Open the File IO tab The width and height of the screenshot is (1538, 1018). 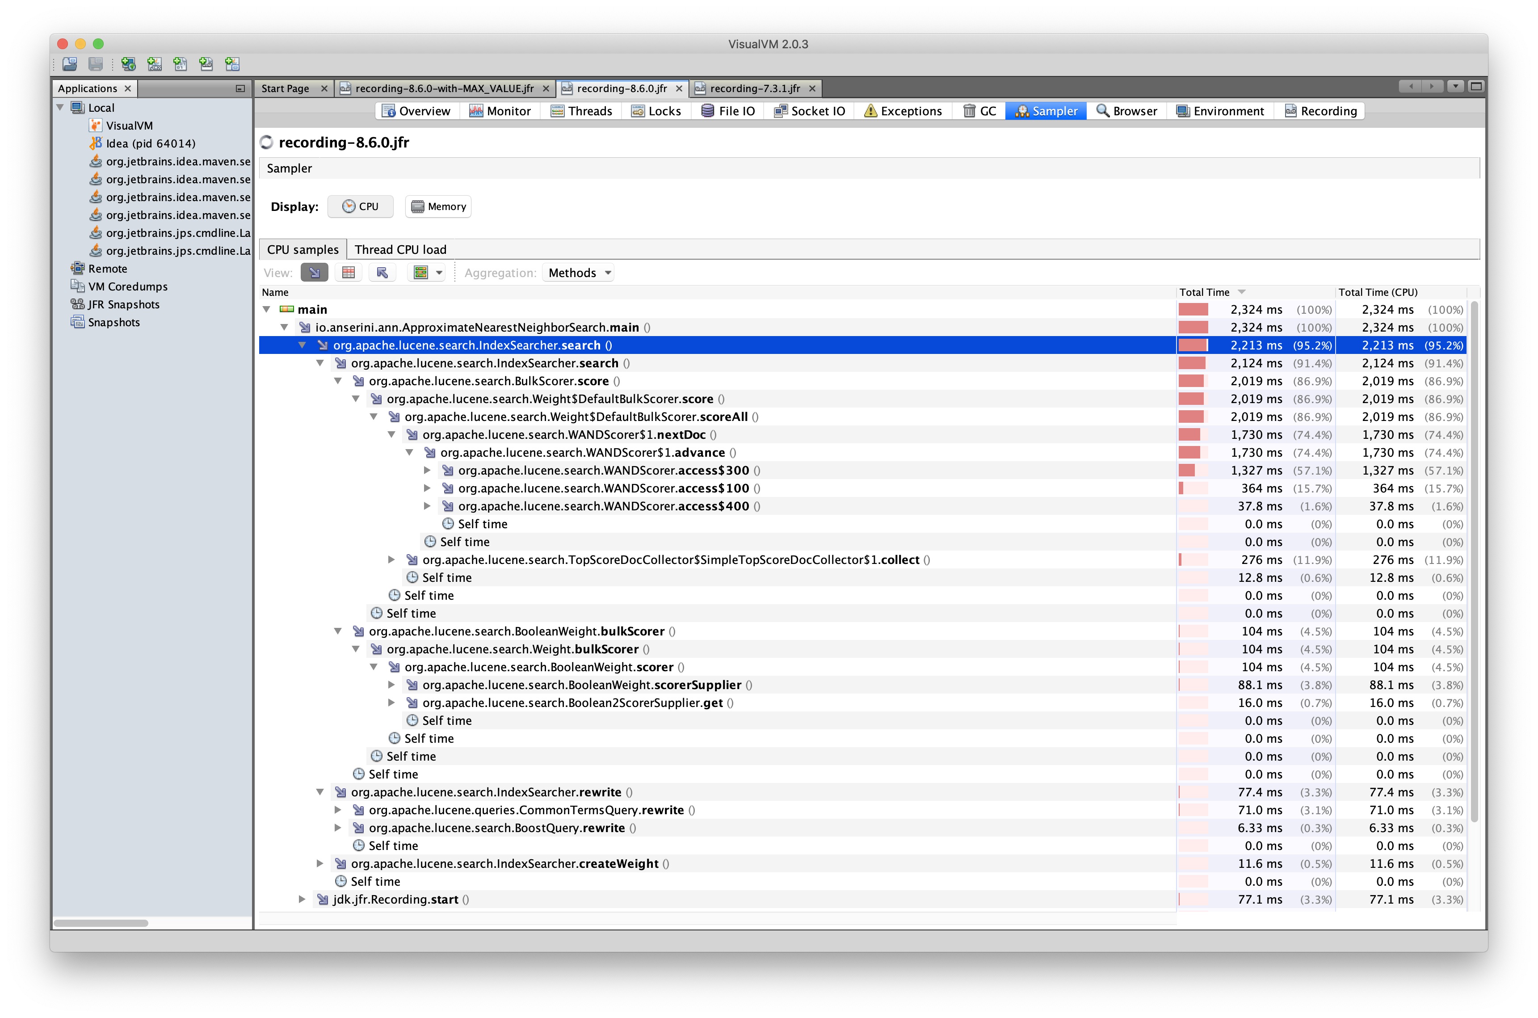point(728,111)
